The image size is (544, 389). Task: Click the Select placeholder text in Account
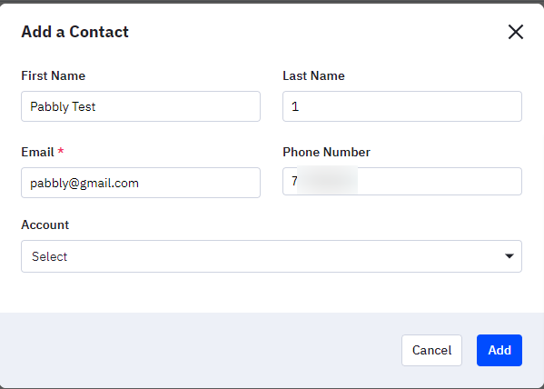pos(49,256)
